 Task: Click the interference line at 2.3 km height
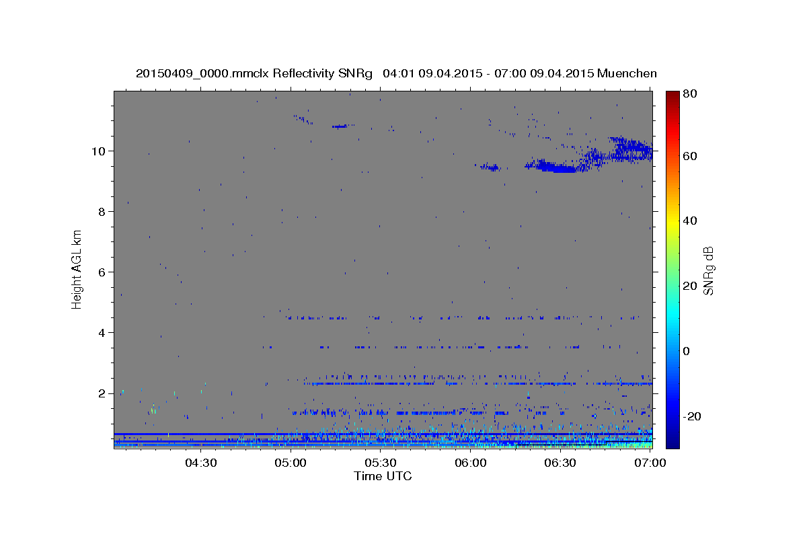[477, 383]
